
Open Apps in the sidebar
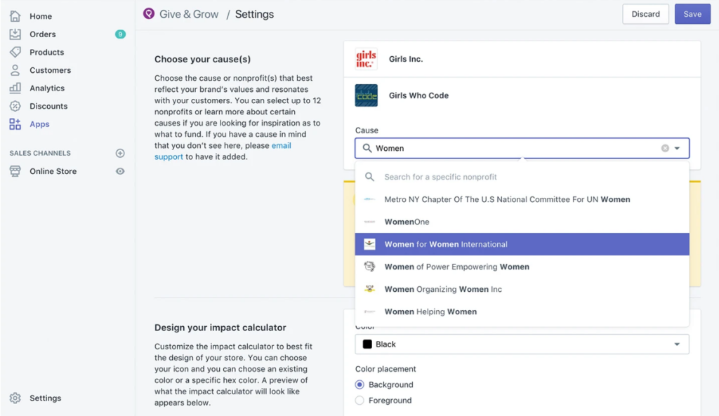[39, 124]
